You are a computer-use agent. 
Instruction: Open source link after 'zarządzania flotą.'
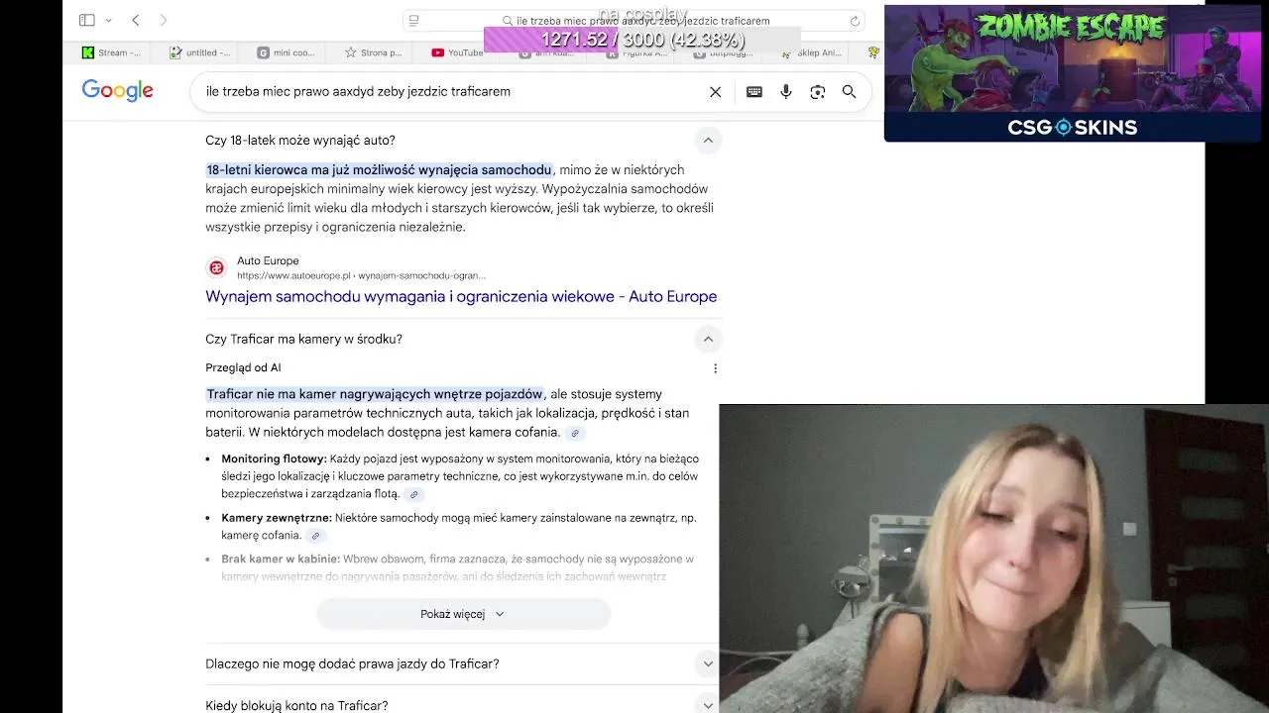coord(414,494)
